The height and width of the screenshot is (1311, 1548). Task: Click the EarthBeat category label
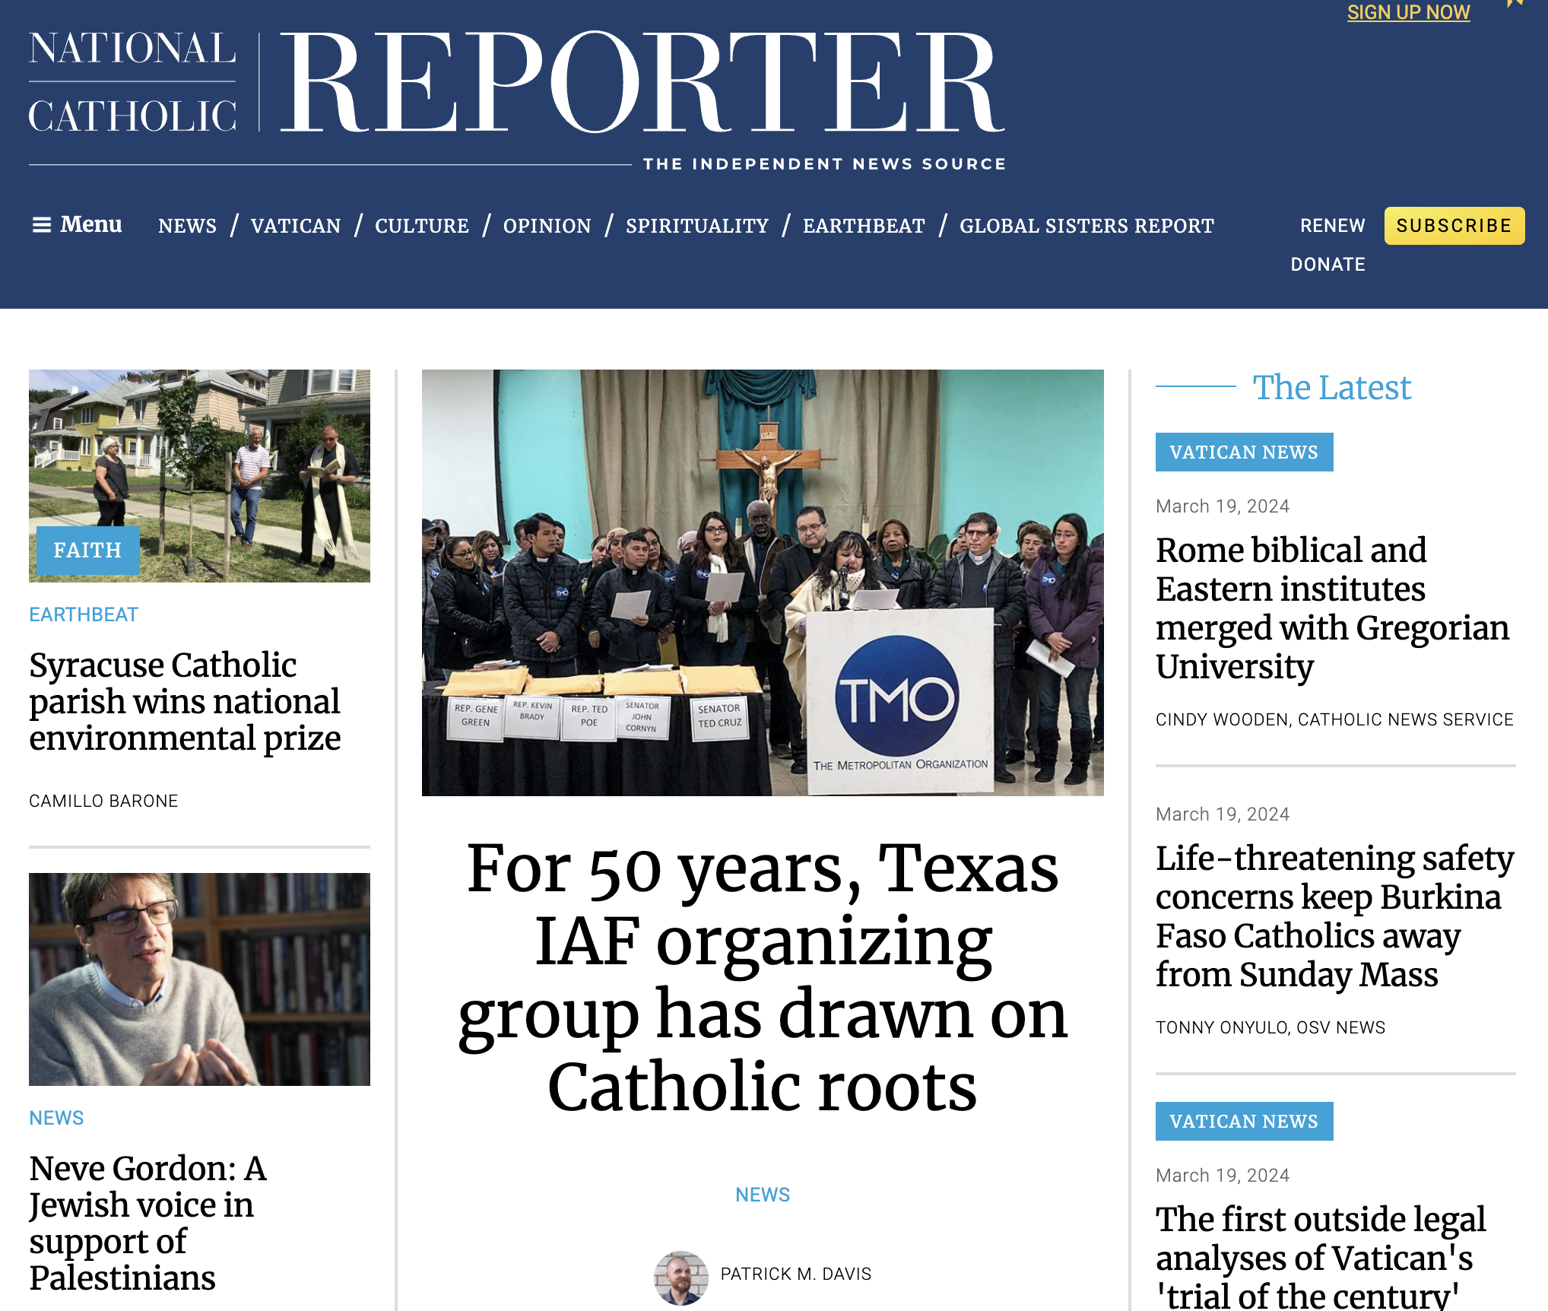(84, 614)
